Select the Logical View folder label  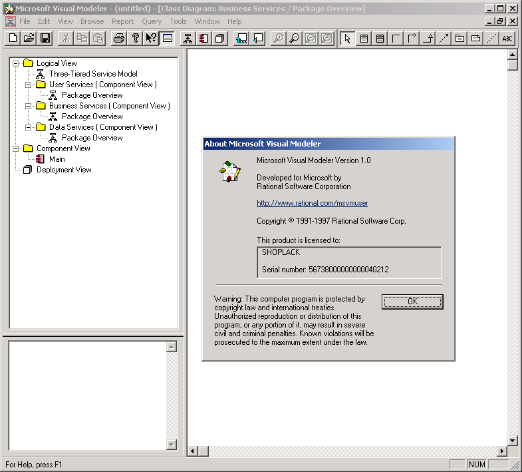tap(57, 63)
